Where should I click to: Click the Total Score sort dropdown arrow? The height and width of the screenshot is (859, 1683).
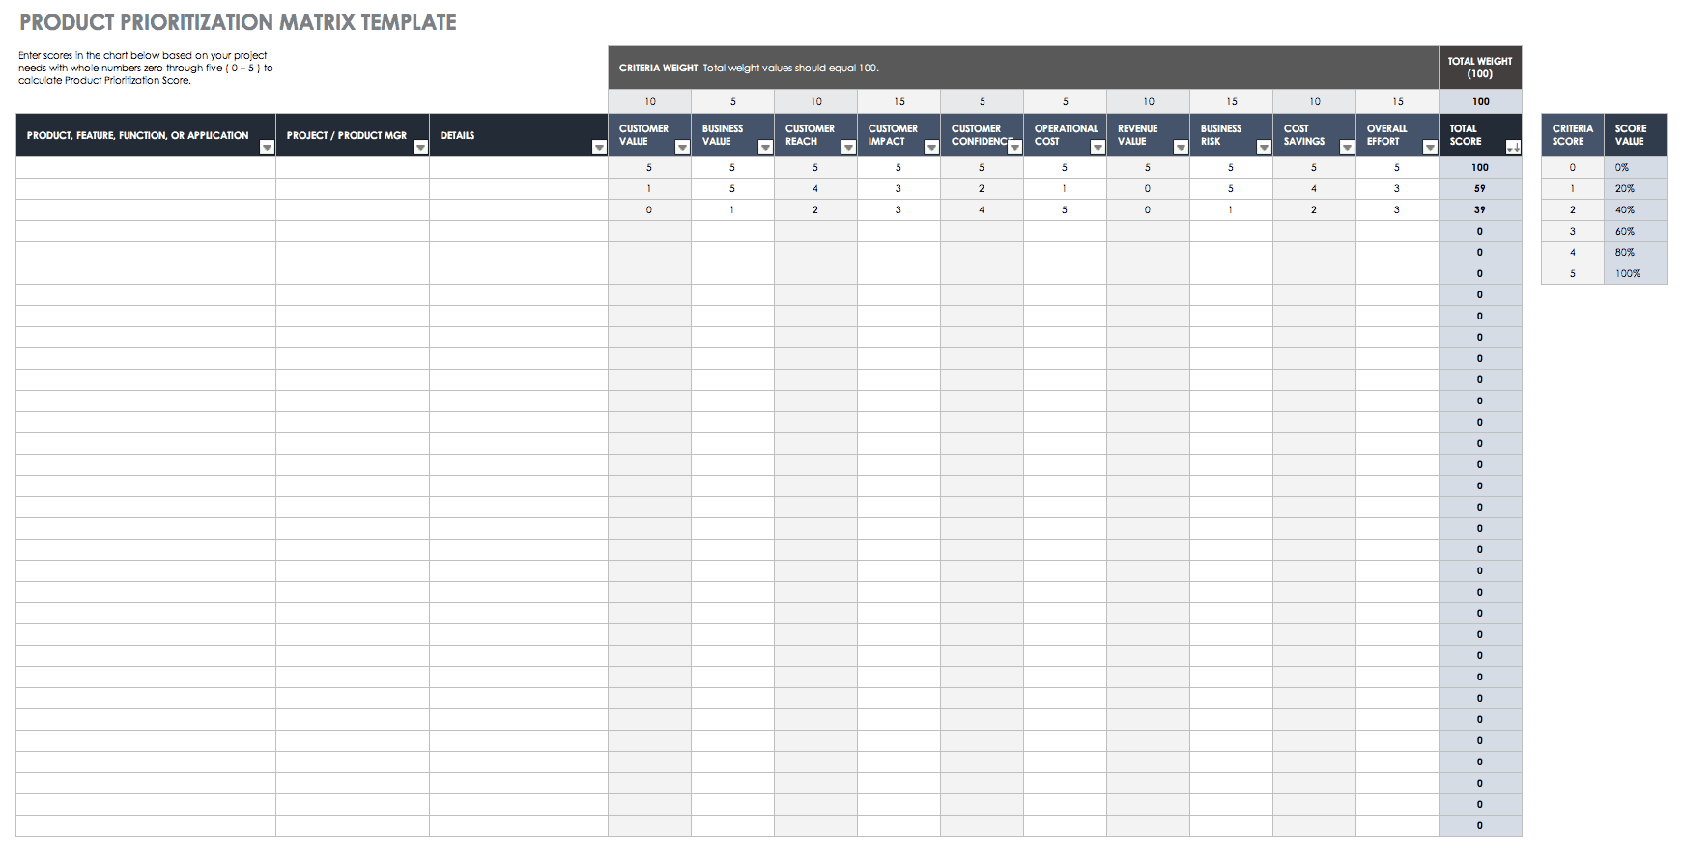1513,148
